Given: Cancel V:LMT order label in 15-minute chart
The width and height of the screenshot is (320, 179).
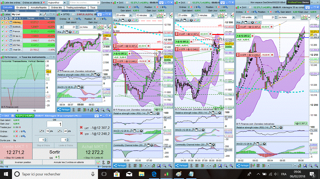Looking at the screenshot, I should [148, 46].
